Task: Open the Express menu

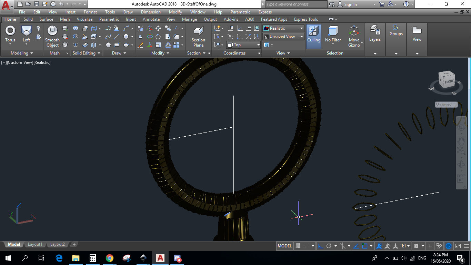Action: pyautogui.click(x=265, y=12)
